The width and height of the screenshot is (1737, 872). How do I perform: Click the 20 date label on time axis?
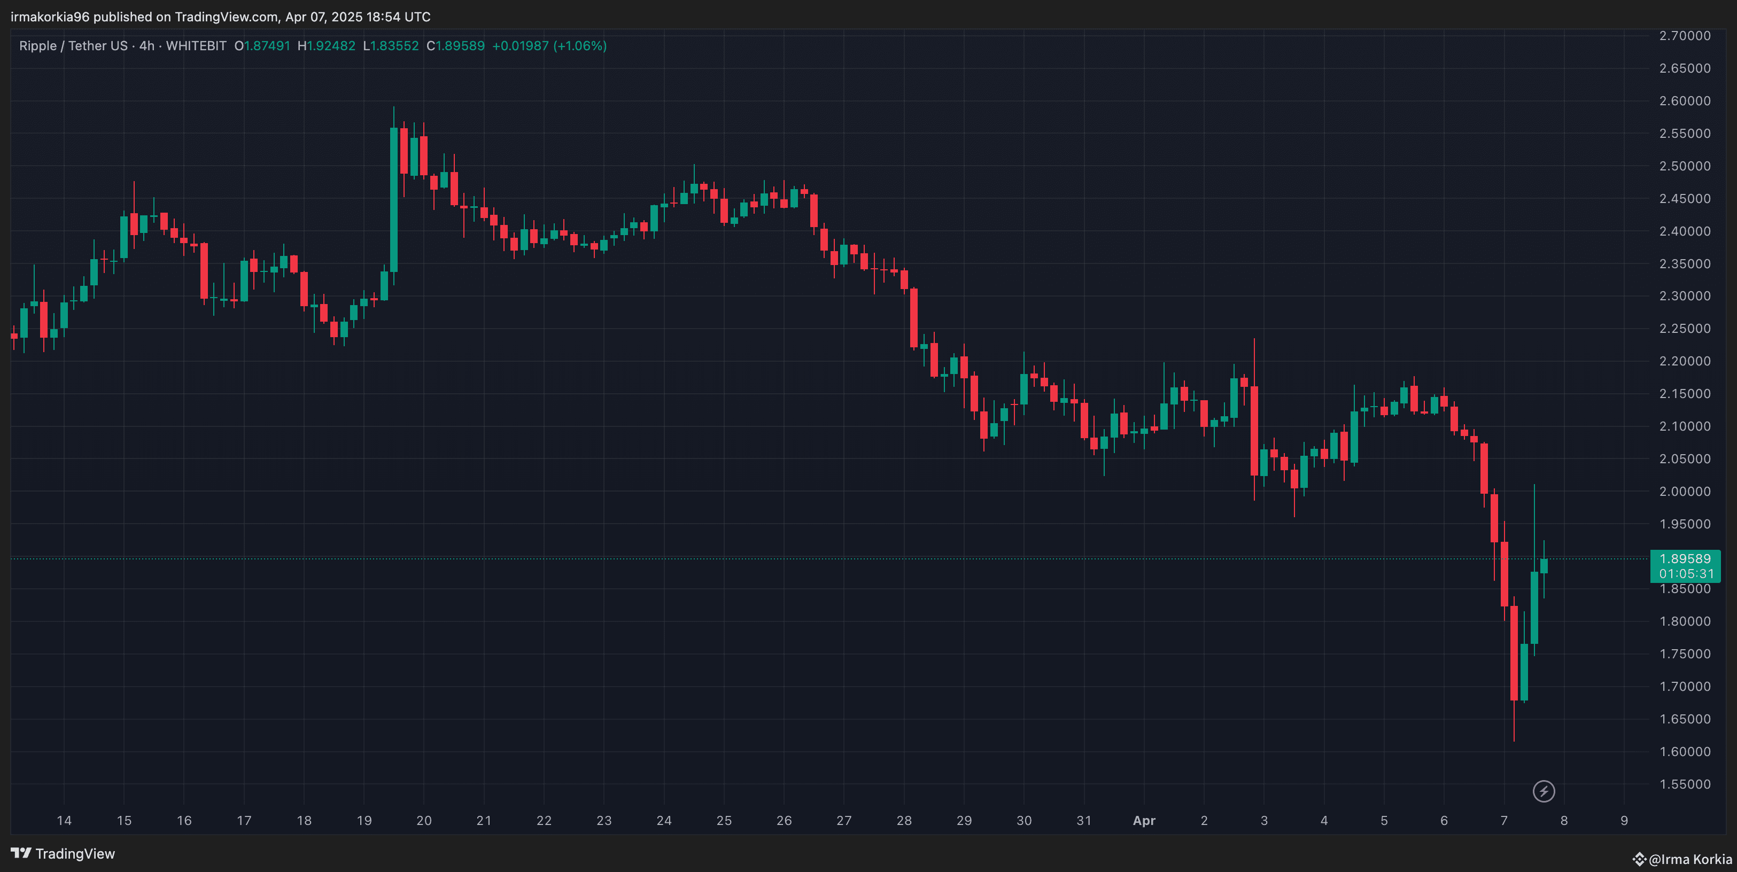click(x=423, y=821)
